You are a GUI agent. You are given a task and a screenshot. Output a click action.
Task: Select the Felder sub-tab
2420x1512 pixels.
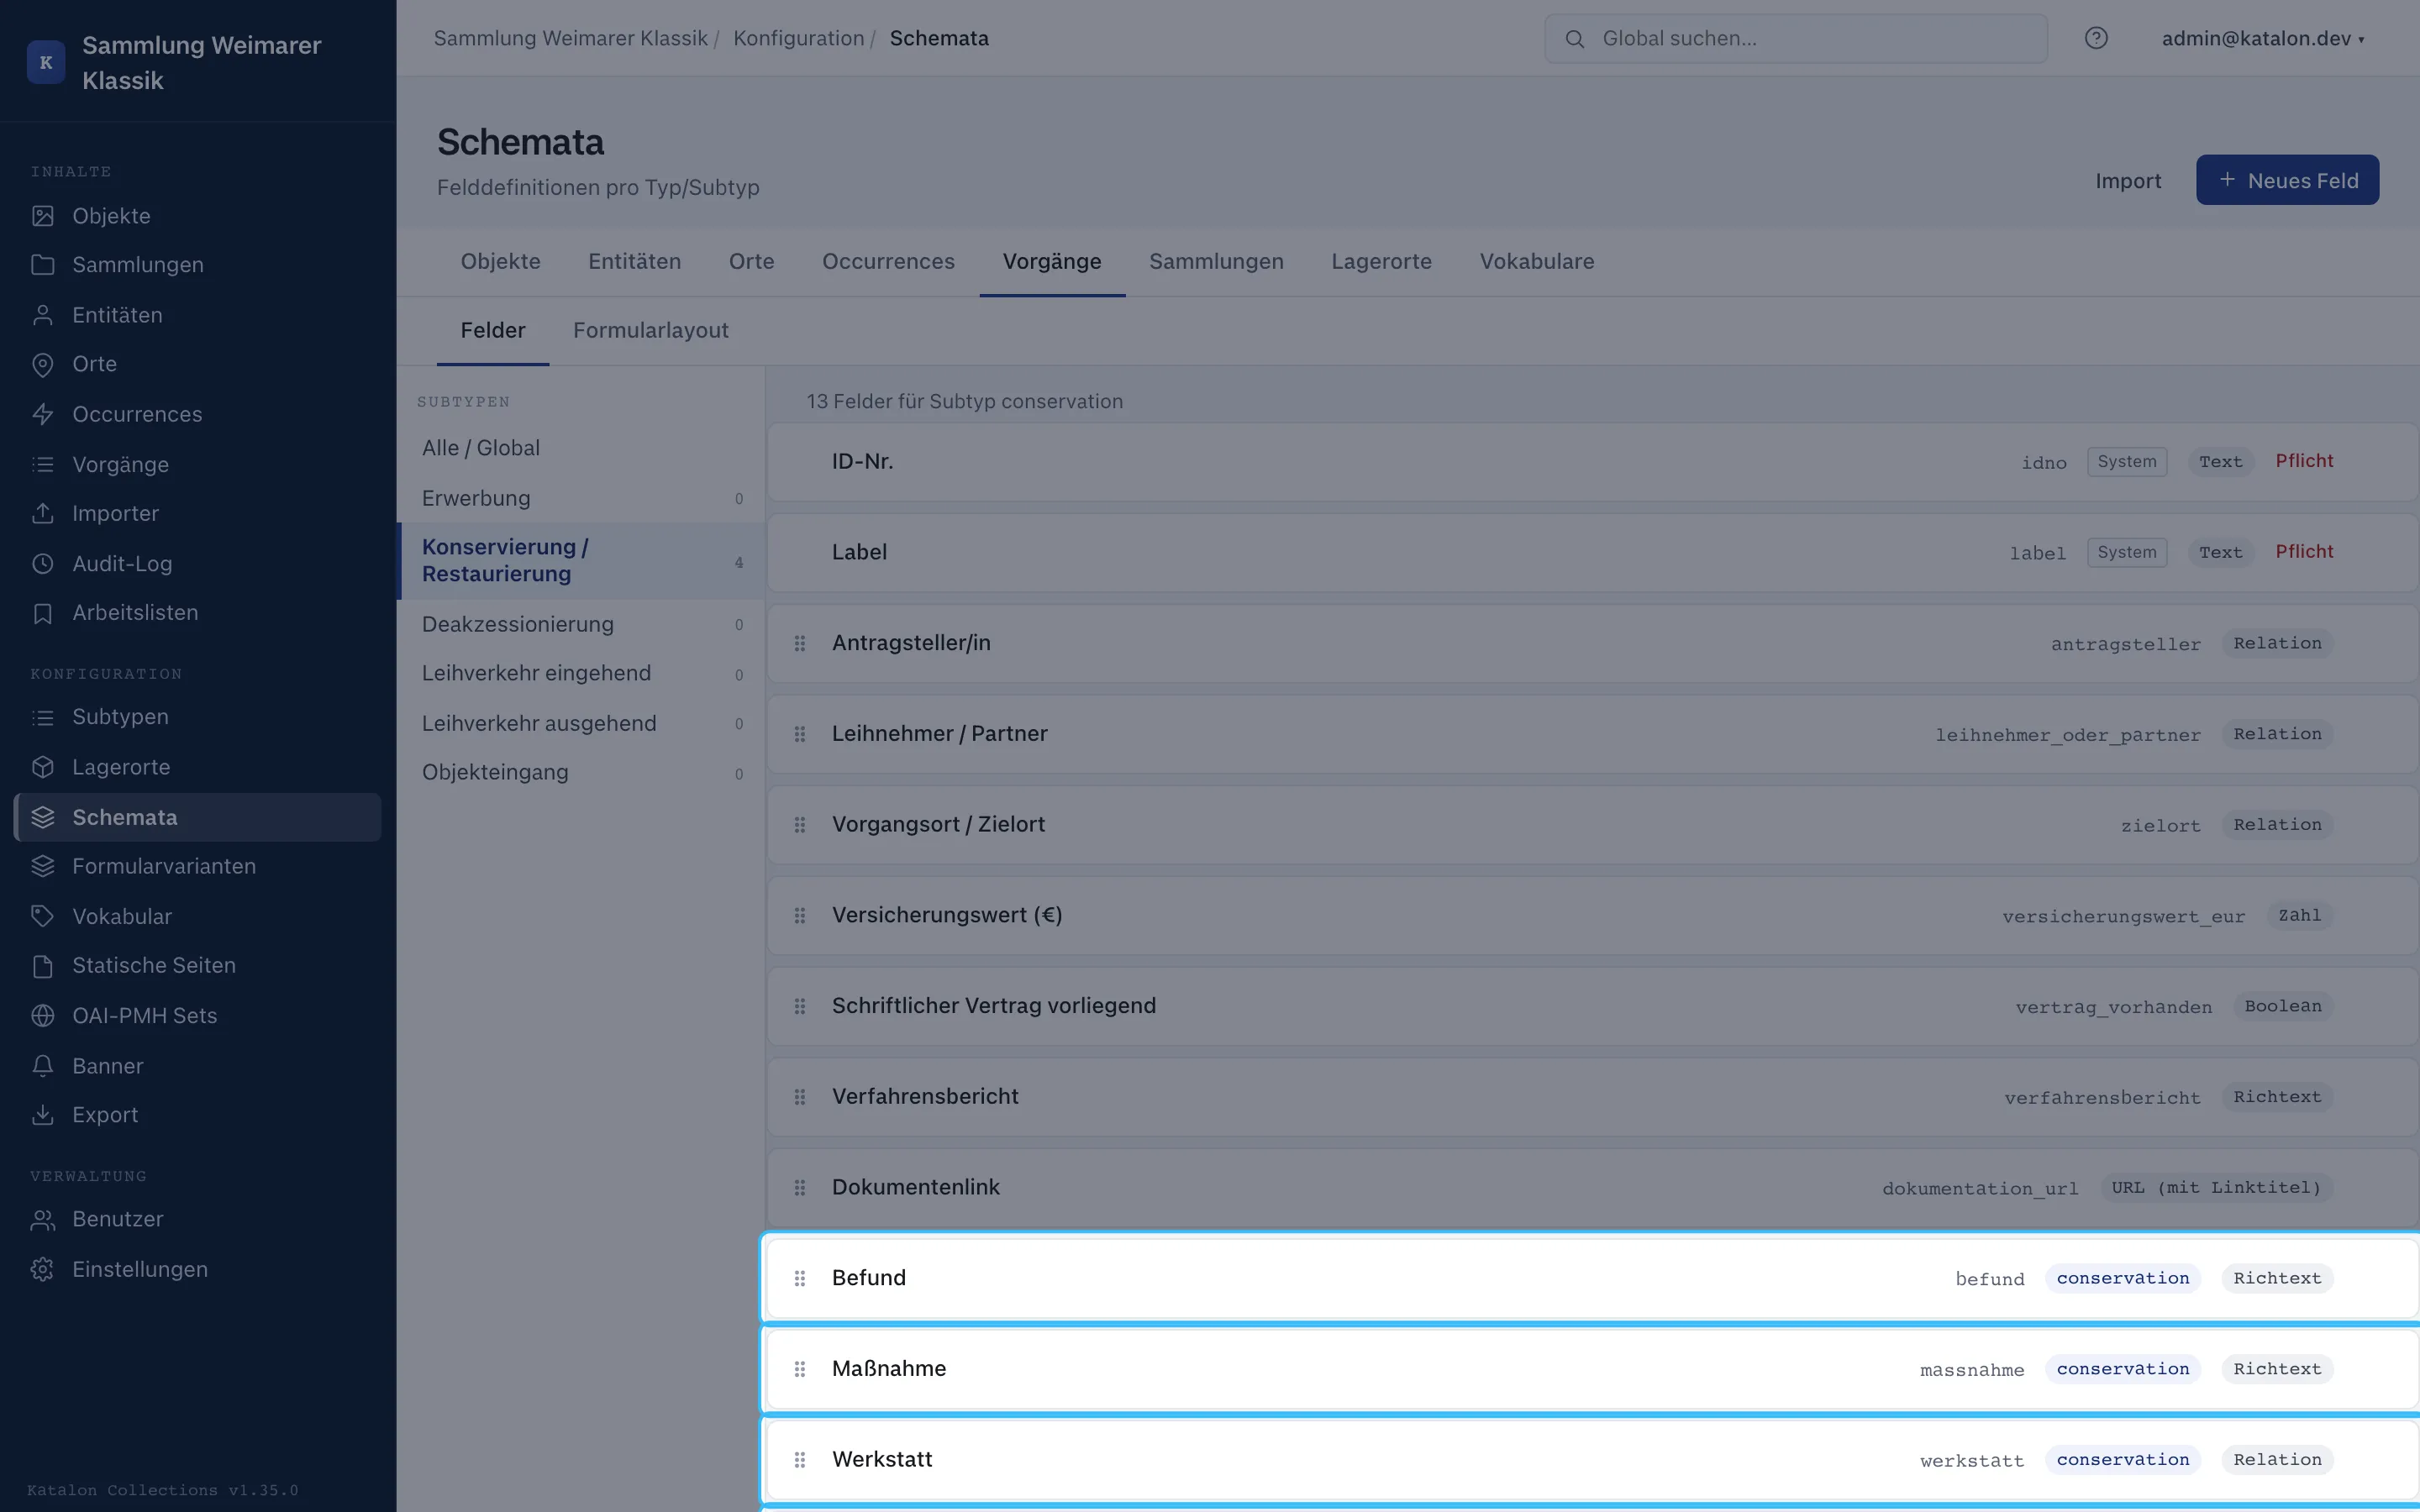pyautogui.click(x=492, y=331)
